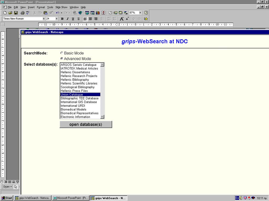Run the spelling check icon
This screenshot has height=201, width=269.
coord(28,13)
